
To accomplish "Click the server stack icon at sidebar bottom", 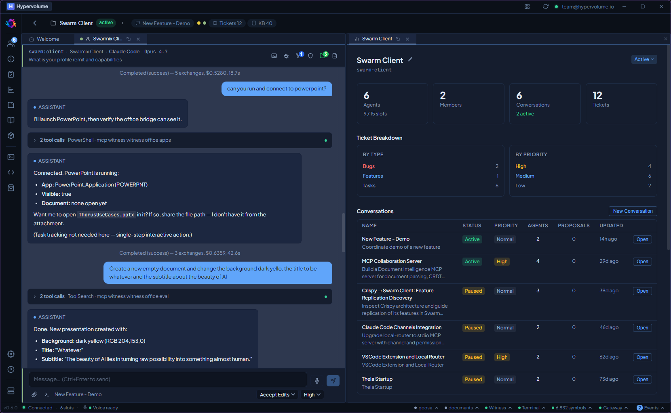I will pyautogui.click(x=11, y=391).
